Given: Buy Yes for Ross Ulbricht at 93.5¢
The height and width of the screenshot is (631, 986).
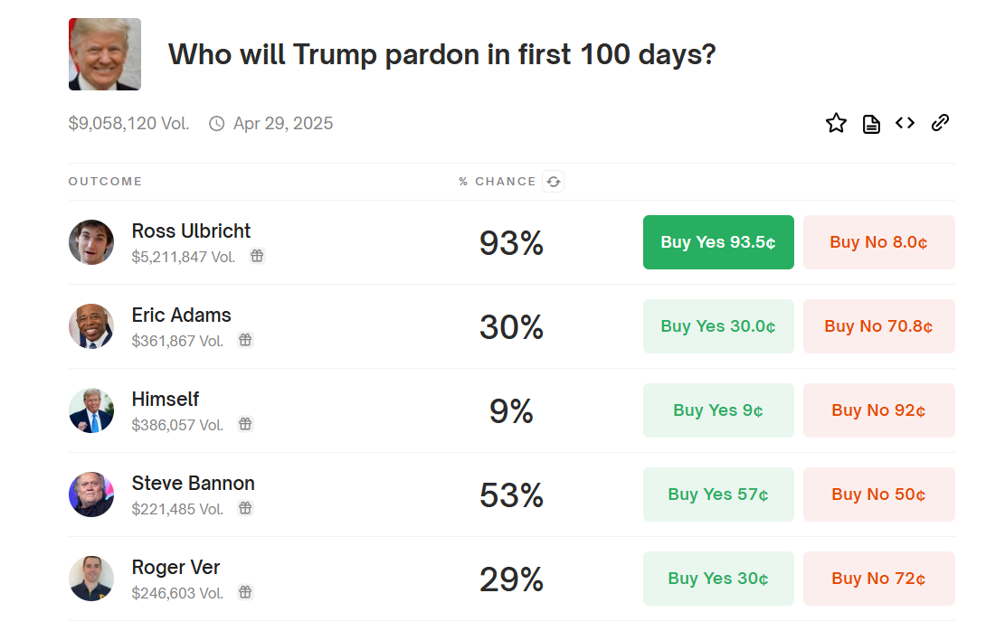Looking at the screenshot, I should tap(718, 242).
